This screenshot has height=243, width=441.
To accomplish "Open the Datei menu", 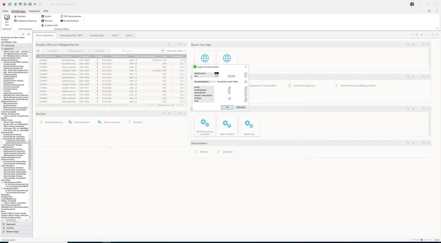I will click(5, 11).
